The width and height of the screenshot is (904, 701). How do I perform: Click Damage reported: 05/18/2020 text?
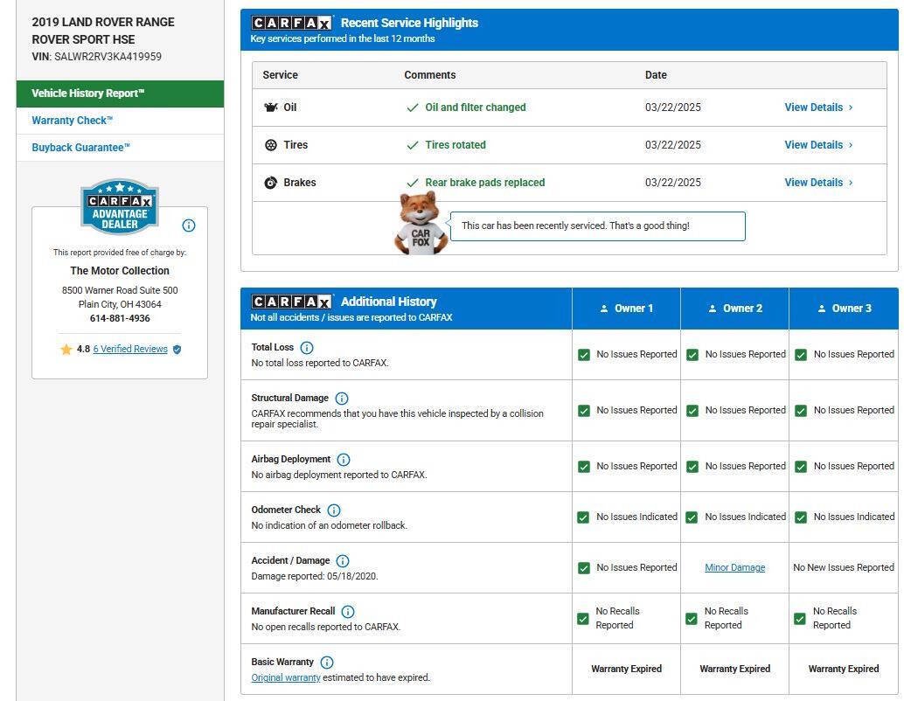315,576
